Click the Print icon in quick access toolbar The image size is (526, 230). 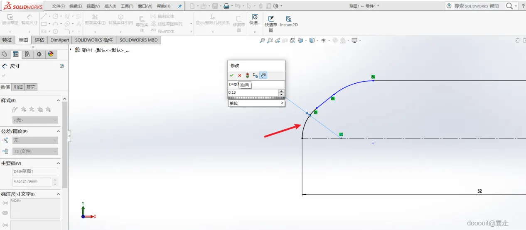point(226,6)
